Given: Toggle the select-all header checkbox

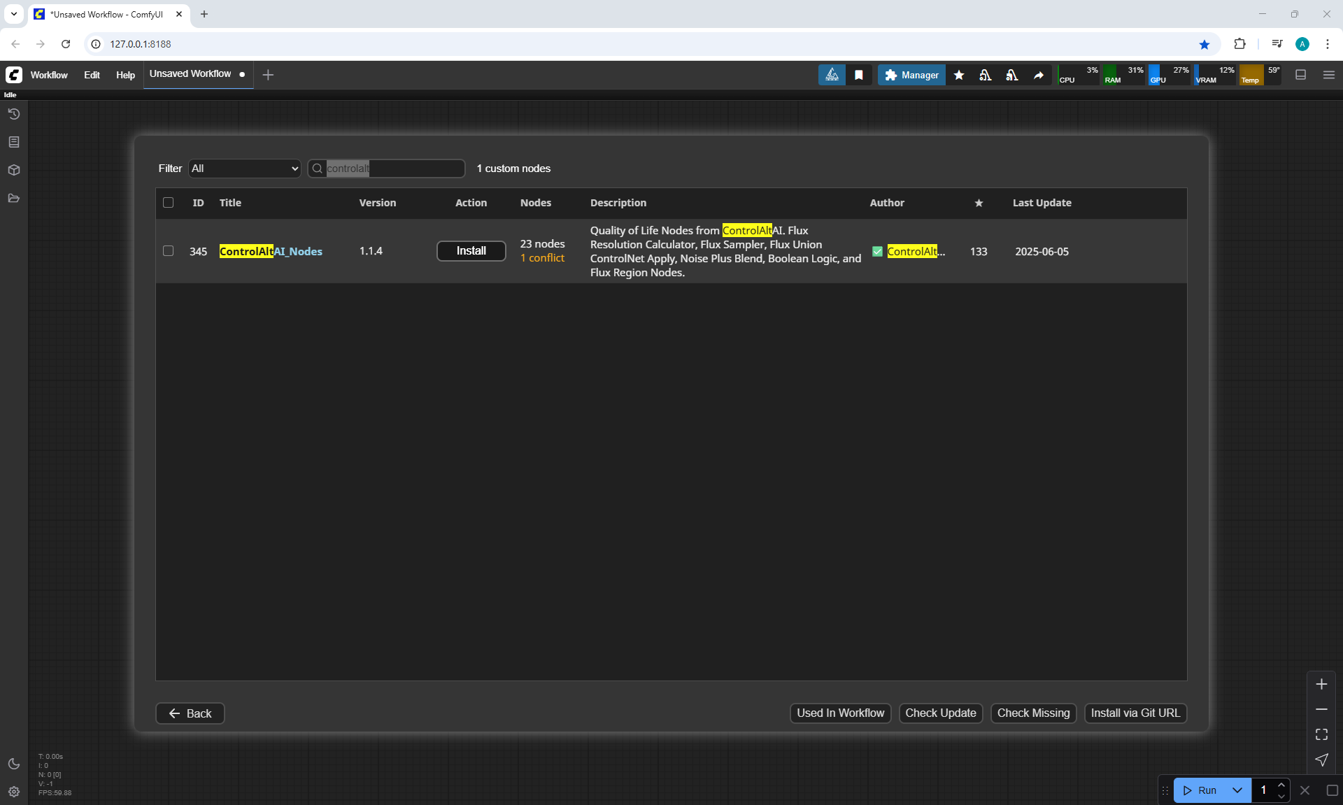Looking at the screenshot, I should coord(168,203).
